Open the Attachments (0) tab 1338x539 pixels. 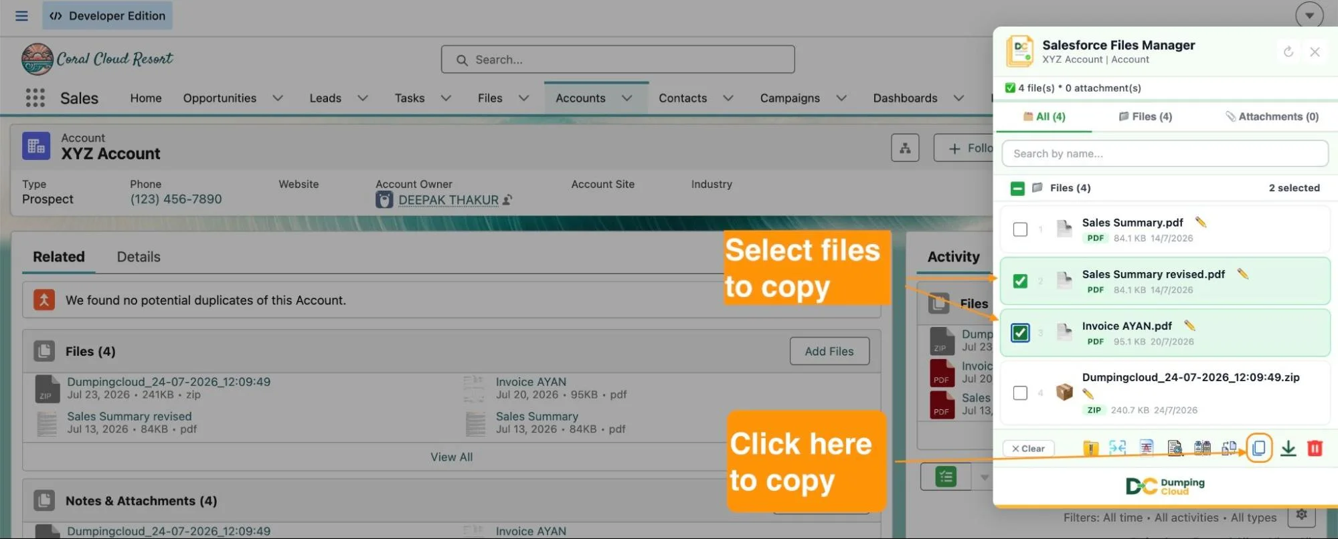[x=1272, y=116]
